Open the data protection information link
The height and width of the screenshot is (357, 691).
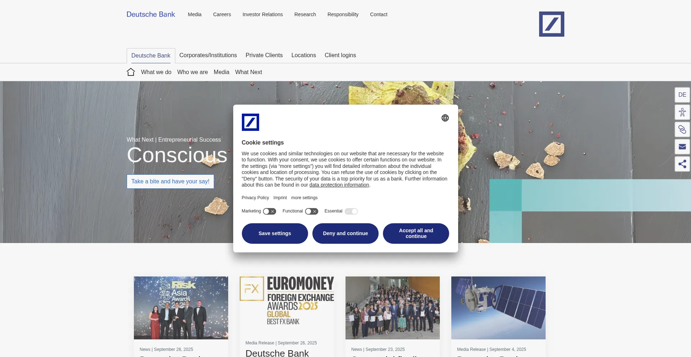(x=339, y=185)
